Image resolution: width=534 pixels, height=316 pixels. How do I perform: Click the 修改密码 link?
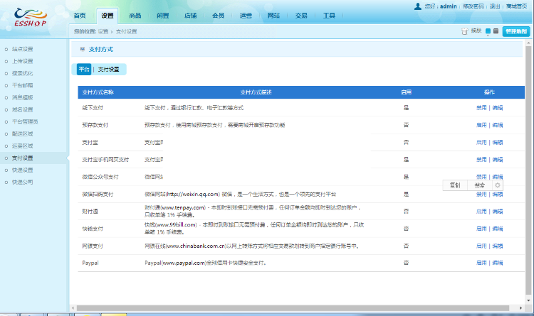(x=473, y=6)
